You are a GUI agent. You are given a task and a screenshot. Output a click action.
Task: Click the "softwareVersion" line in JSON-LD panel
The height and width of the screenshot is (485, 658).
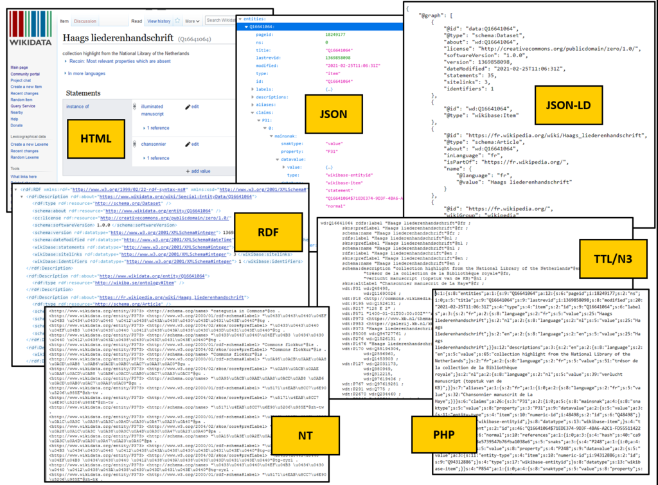487,55
